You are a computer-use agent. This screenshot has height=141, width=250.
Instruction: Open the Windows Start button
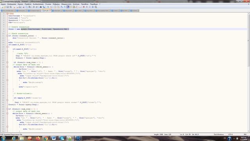(4, 138)
